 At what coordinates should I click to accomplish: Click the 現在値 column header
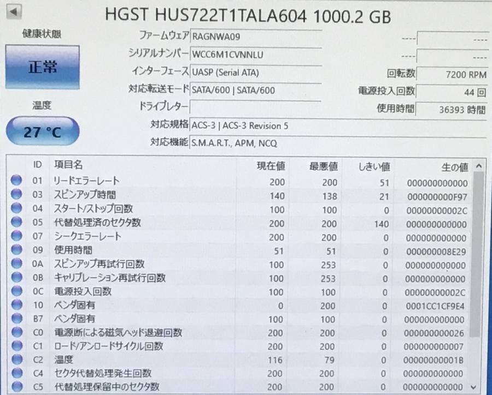tap(271, 166)
